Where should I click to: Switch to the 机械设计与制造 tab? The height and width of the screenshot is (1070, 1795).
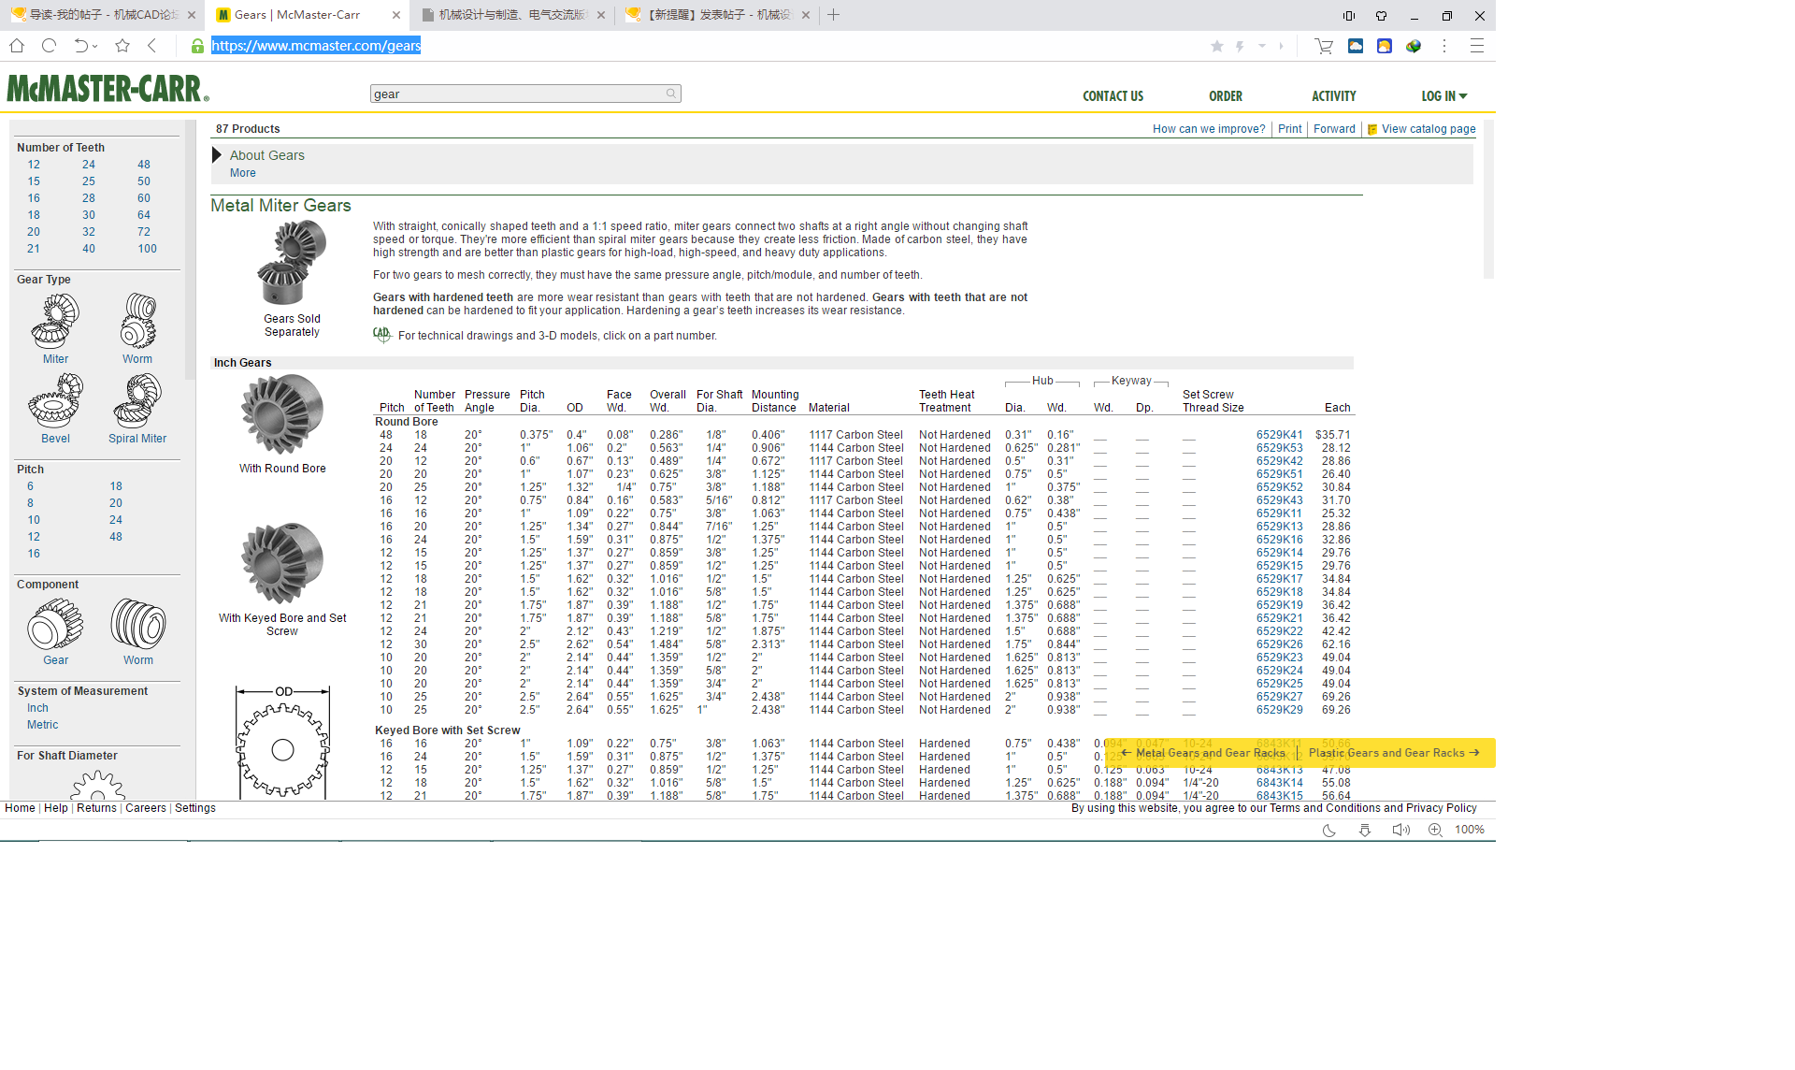point(513,15)
